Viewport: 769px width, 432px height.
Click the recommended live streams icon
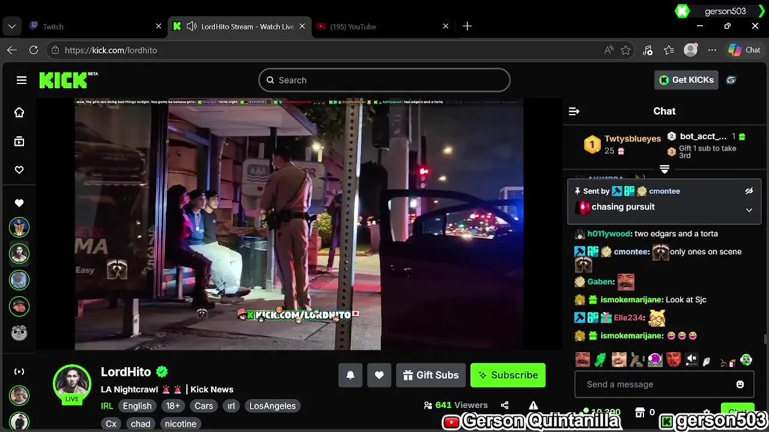[x=19, y=371]
